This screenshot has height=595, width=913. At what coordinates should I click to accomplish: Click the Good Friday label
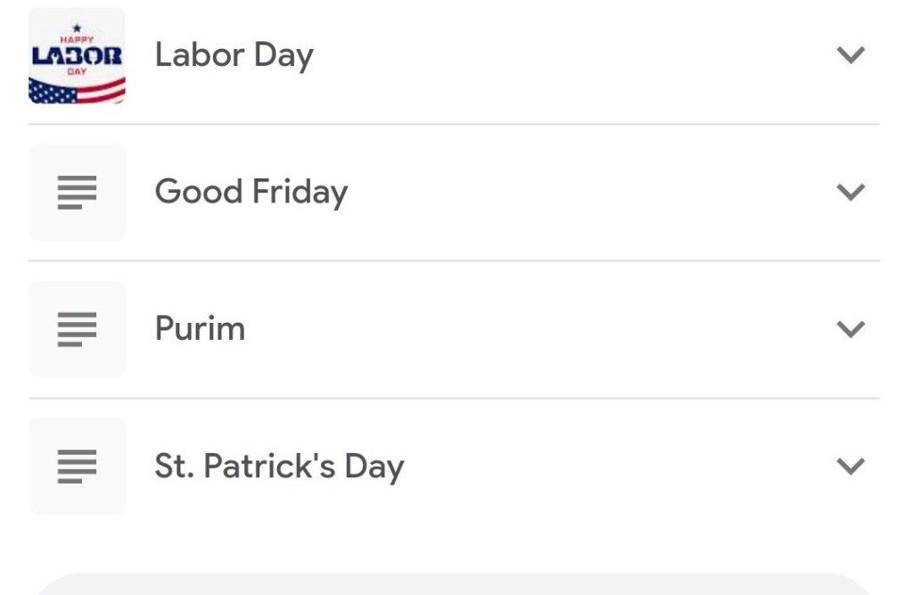[251, 192]
